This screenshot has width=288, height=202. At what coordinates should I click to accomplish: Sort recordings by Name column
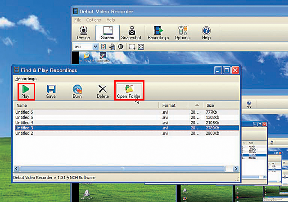(86, 105)
